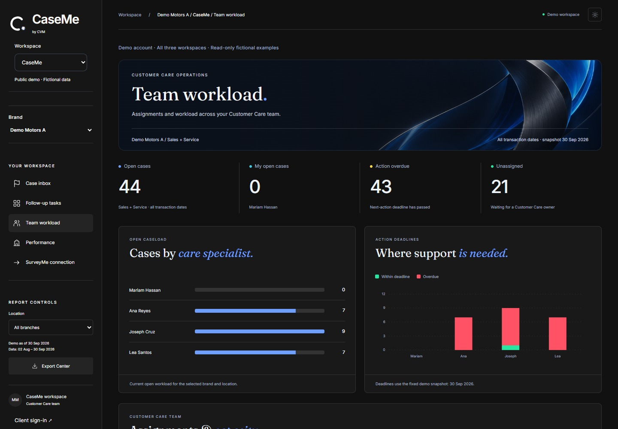Open Case inbox in sidebar
This screenshot has width=618, height=429.
(x=51, y=184)
